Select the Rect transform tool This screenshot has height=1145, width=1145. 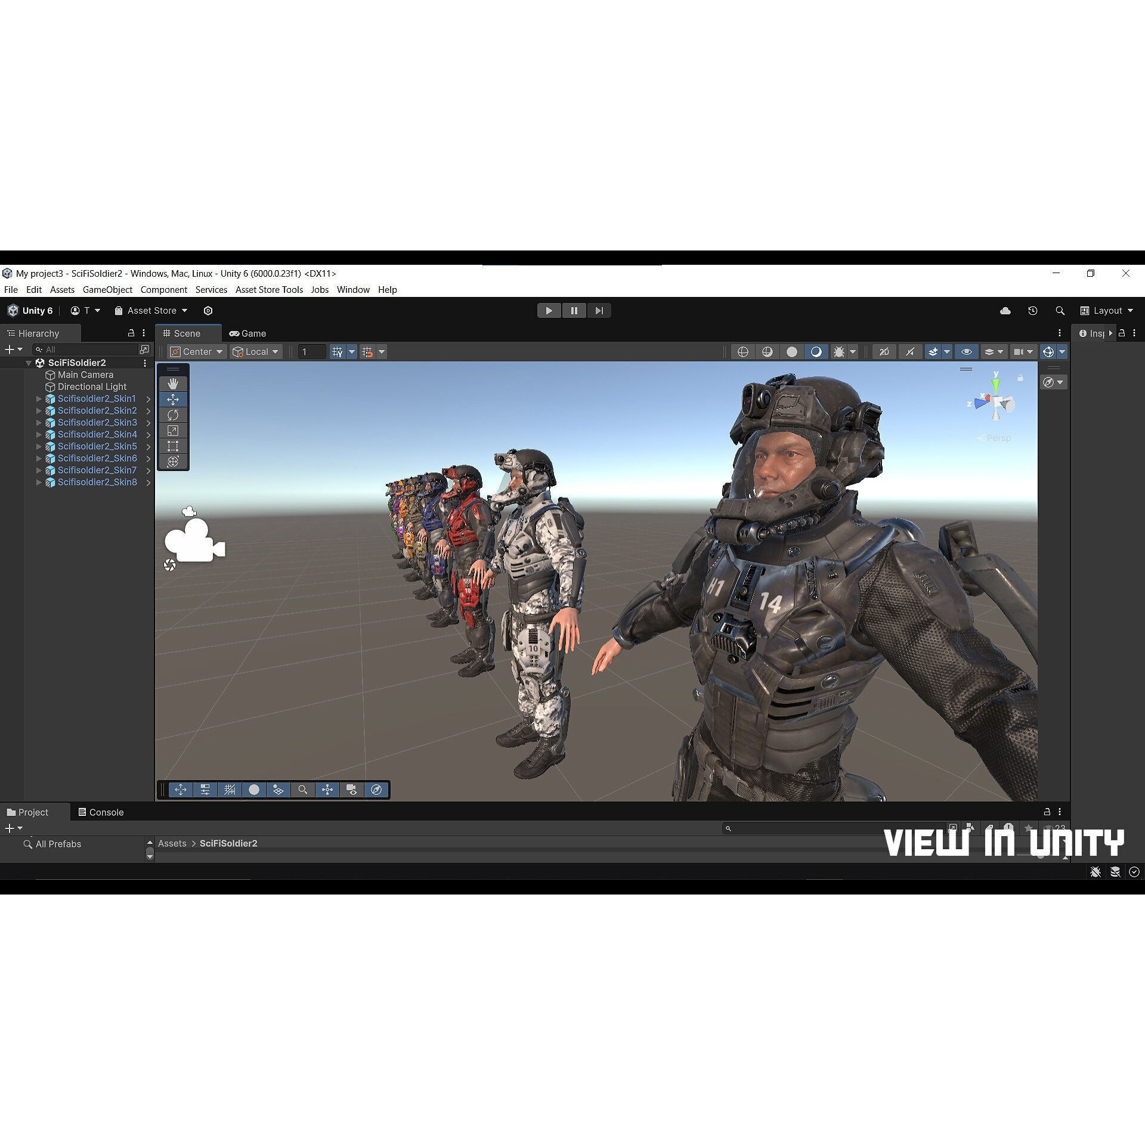pos(173,445)
